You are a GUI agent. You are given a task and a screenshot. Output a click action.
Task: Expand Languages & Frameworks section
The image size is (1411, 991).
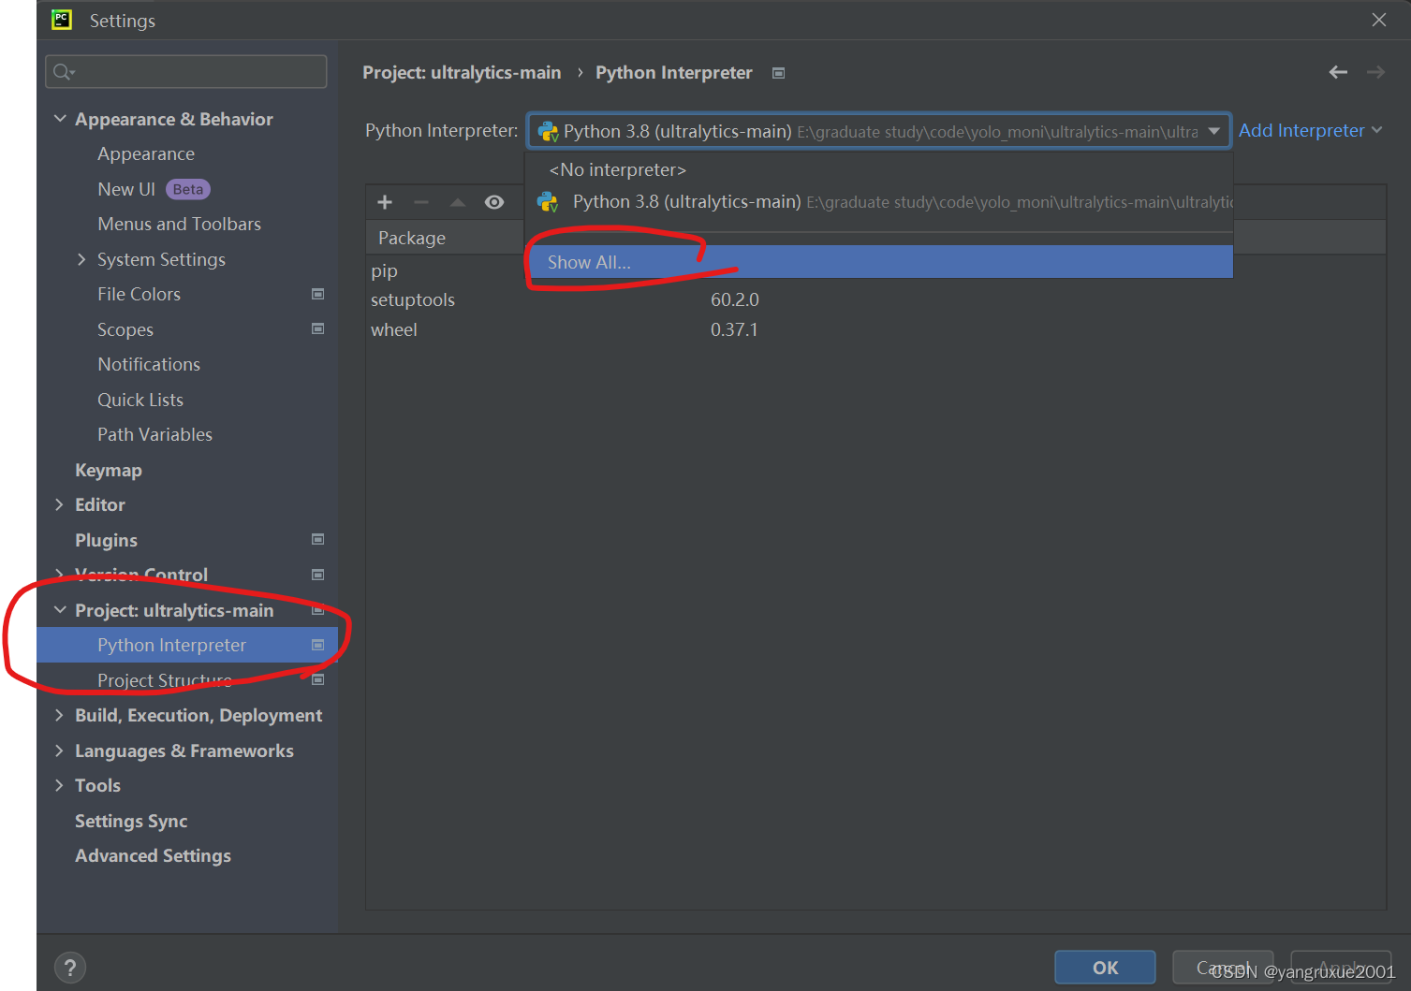click(59, 751)
